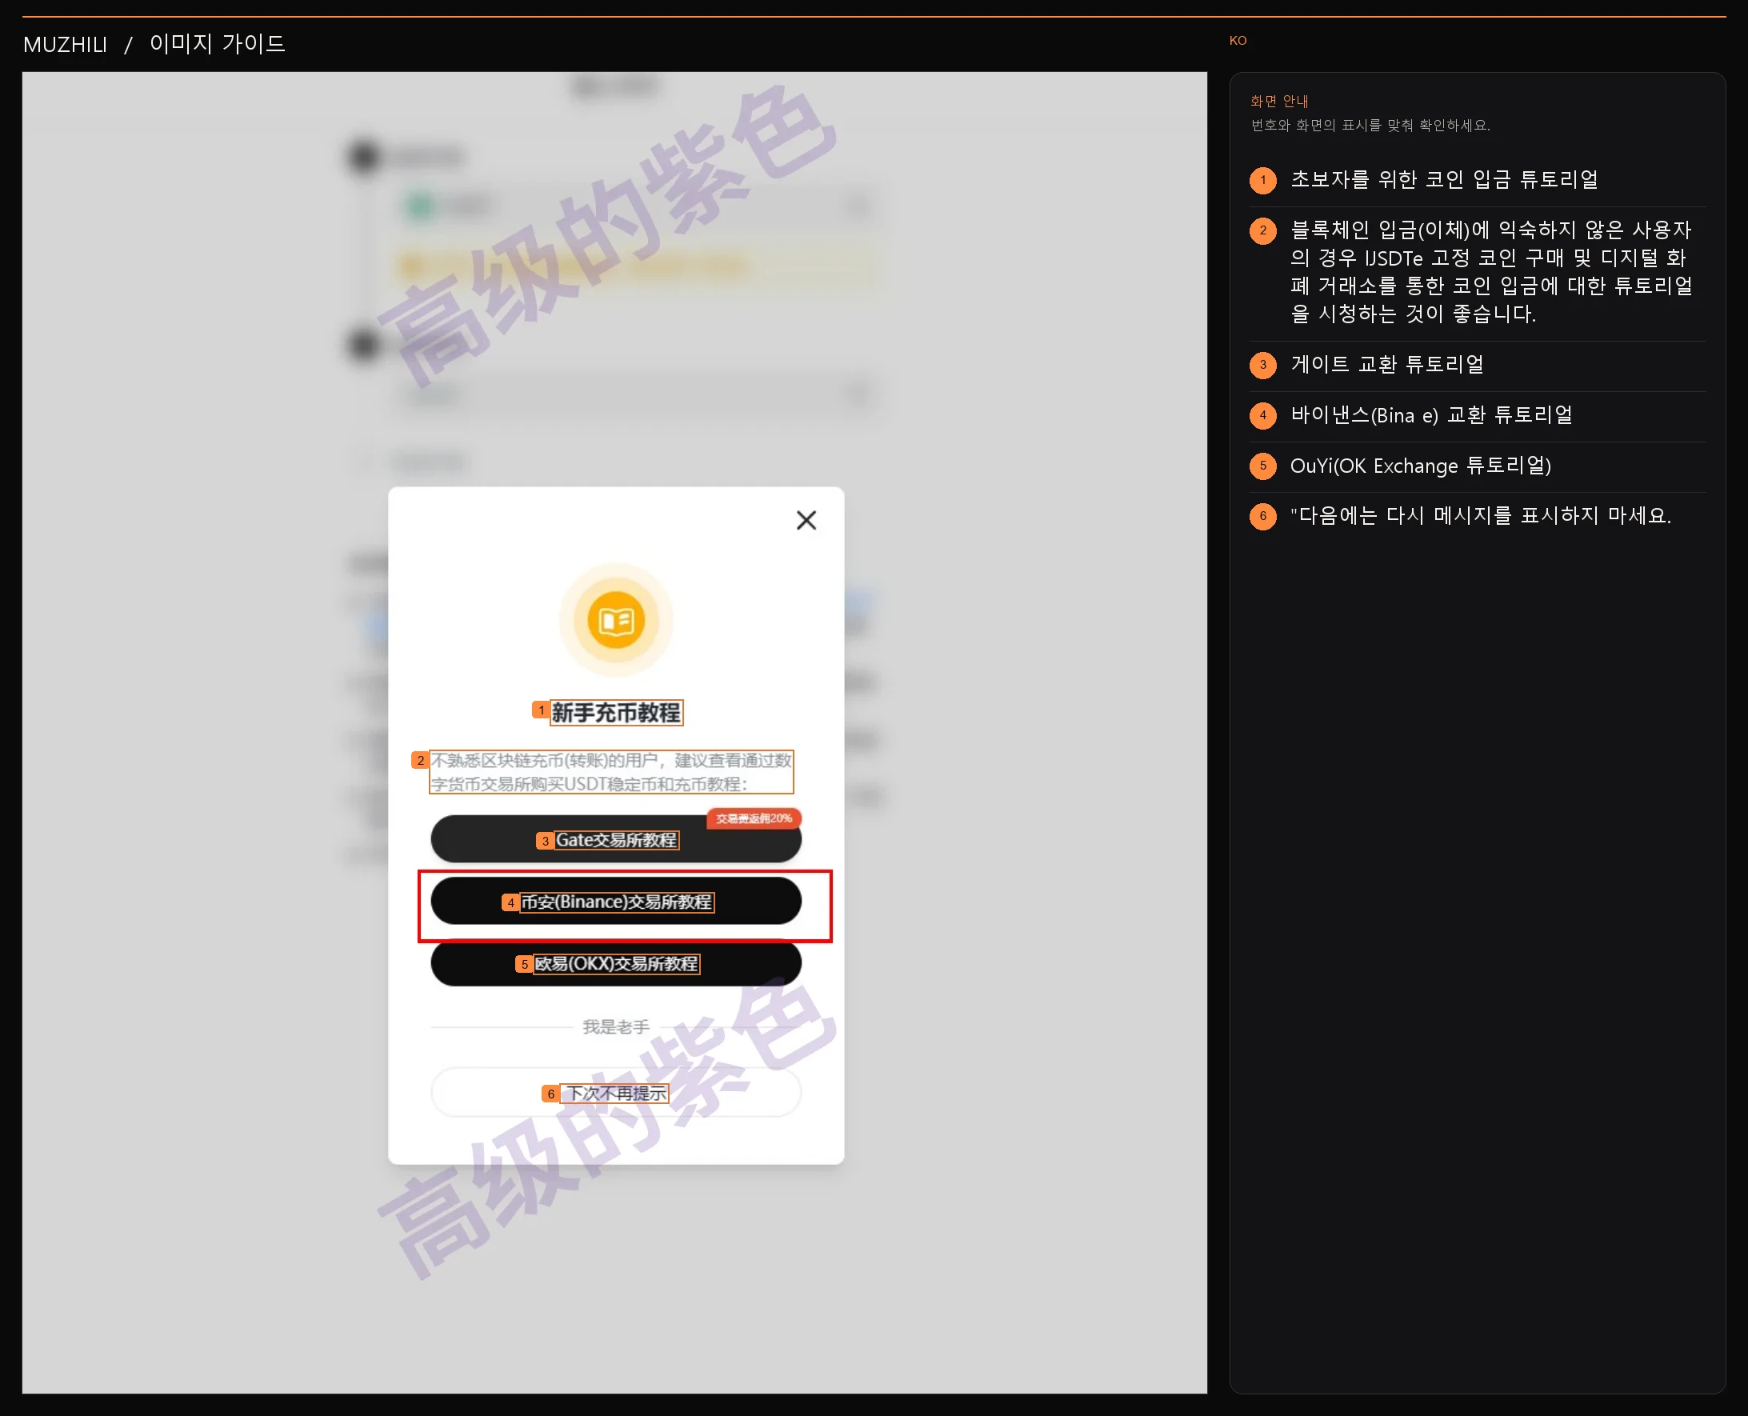
Task: Click the MUZHILI breadcrumb link
Action: pos(66,44)
